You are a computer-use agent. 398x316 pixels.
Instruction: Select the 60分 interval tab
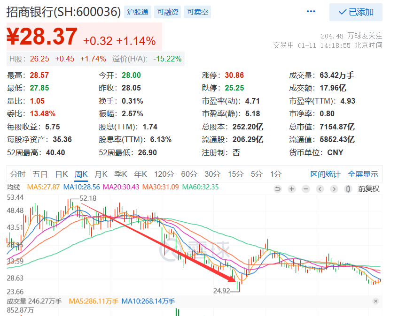(x=189, y=174)
